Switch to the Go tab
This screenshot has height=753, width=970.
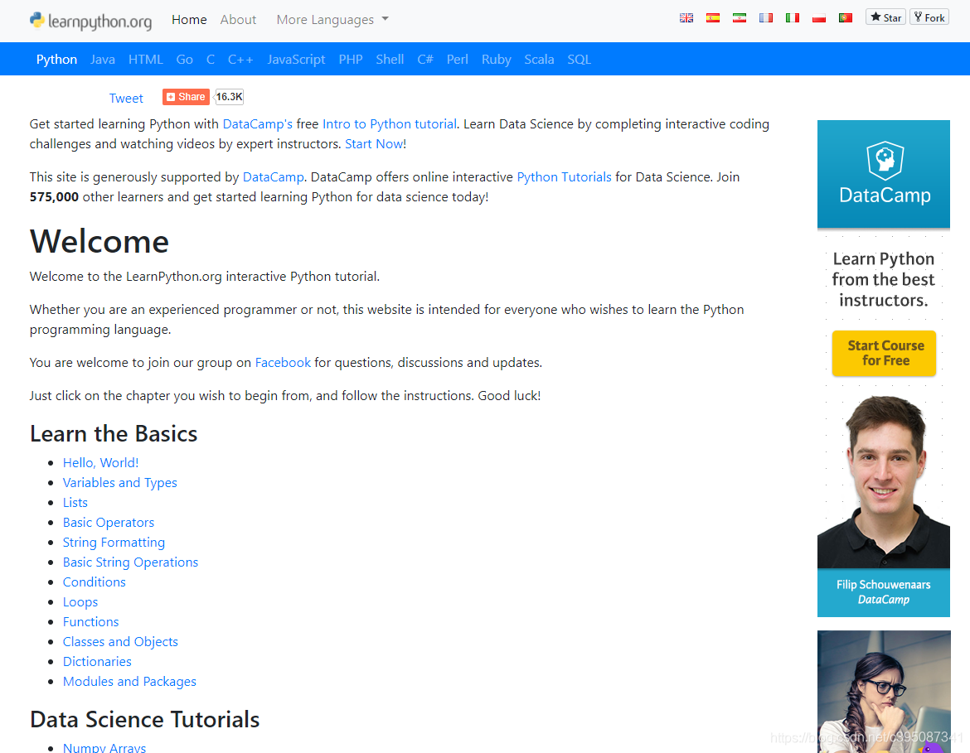(184, 60)
